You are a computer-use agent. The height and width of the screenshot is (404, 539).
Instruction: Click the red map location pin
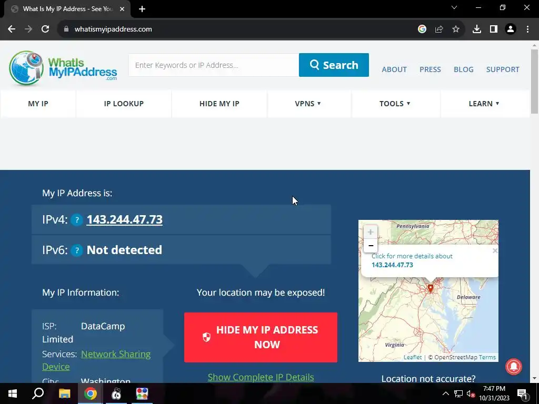(x=431, y=288)
